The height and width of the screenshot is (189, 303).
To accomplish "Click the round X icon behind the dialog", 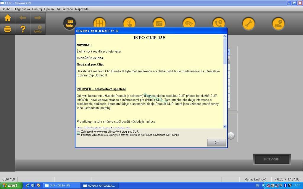I will tap(231, 136).
